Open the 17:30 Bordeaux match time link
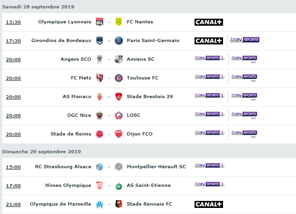 click(x=13, y=41)
